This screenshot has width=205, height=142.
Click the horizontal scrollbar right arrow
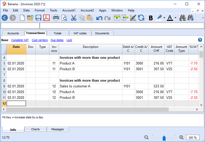click(x=197, y=109)
